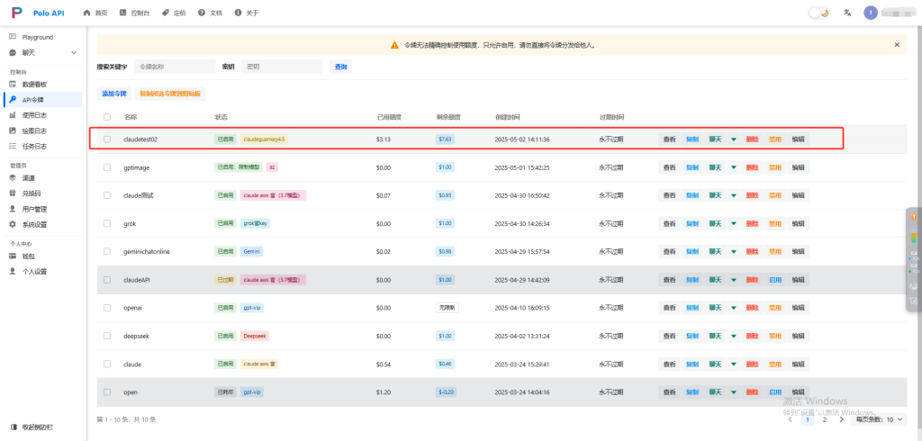Click the next page arrow
The image size is (922, 441).
tap(842, 419)
